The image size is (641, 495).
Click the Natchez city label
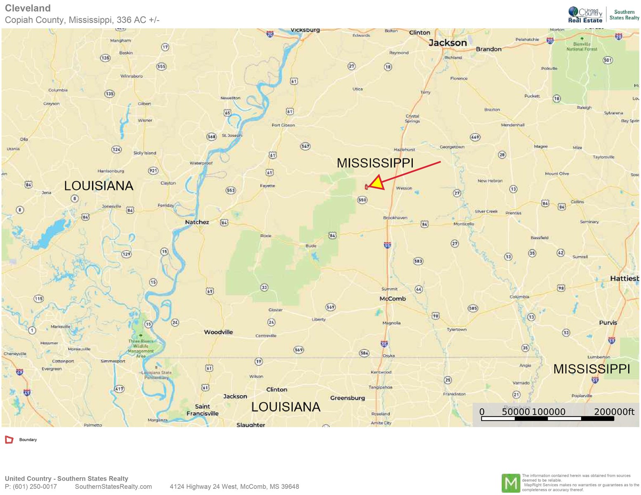tap(197, 222)
